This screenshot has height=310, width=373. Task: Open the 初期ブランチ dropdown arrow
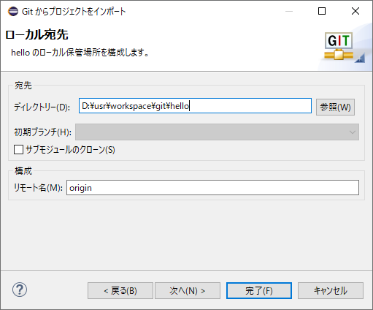352,132
